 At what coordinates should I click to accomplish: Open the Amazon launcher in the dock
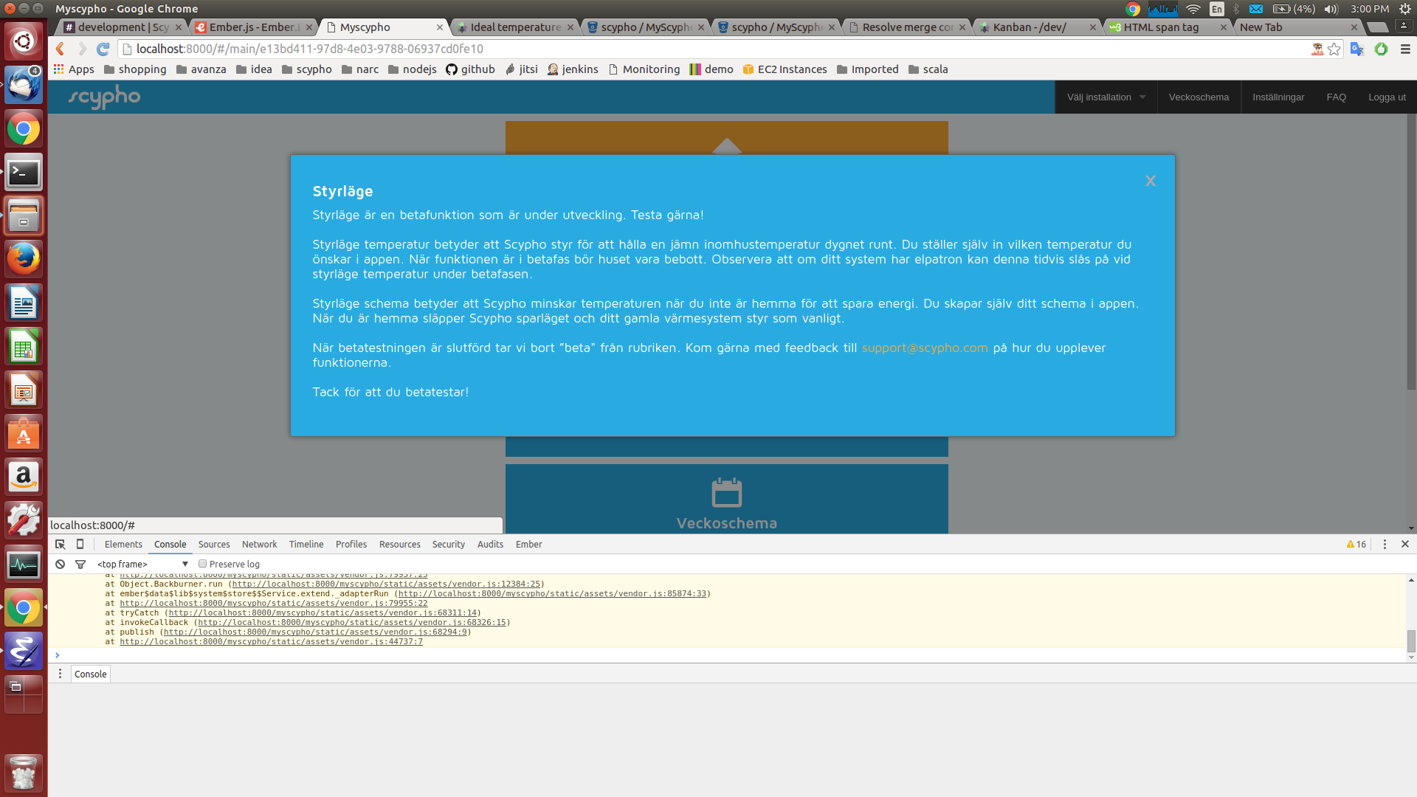pyautogui.click(x=24, y=477)
